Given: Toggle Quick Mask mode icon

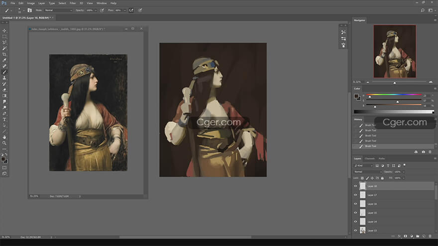Looking at the screenshot, I should tap(4, 167).
